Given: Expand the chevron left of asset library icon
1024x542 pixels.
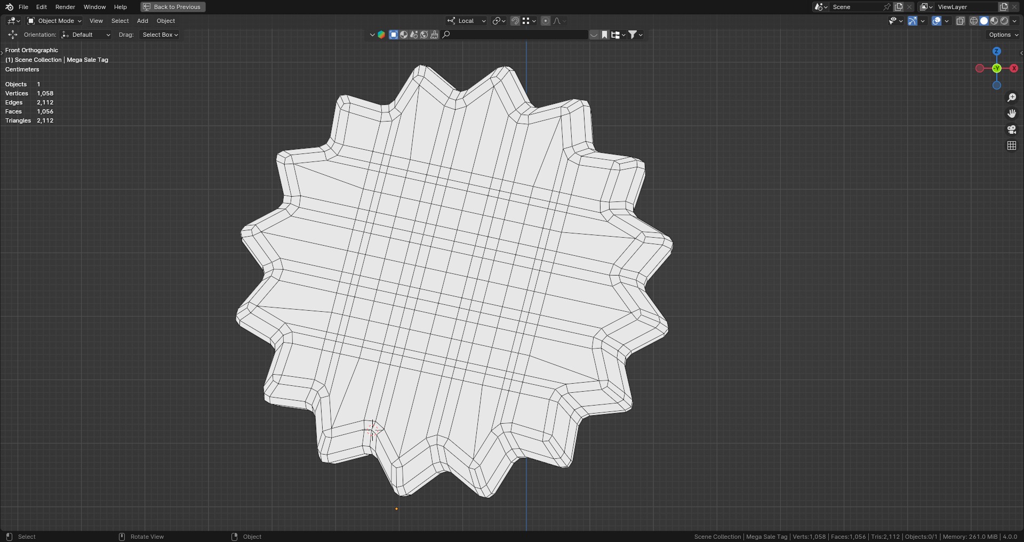Looking at the screenshot, I should 372,35.
